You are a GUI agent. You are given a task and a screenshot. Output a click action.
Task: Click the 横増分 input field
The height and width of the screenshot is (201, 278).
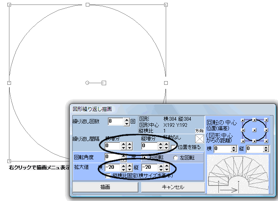pos(112,145)
